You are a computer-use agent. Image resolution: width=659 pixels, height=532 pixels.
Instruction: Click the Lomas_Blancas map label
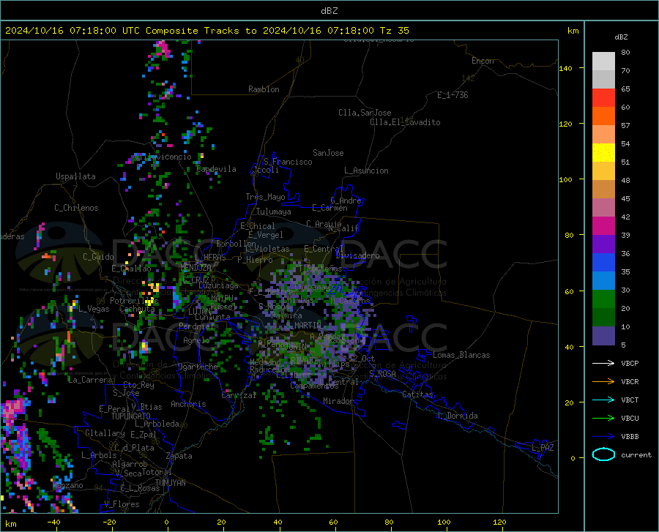click(461, 355)
